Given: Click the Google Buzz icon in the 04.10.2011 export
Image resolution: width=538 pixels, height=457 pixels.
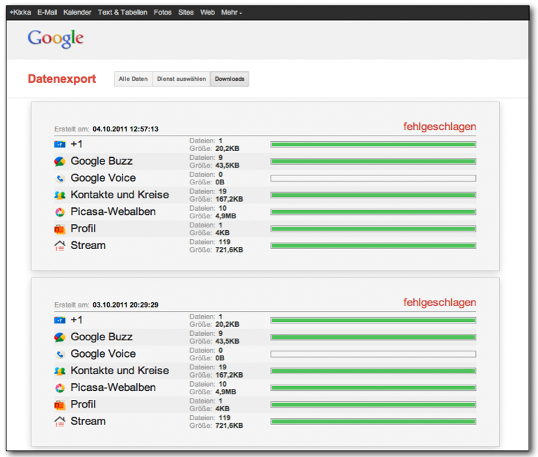Looking at the screenshot, I should 60,161.
